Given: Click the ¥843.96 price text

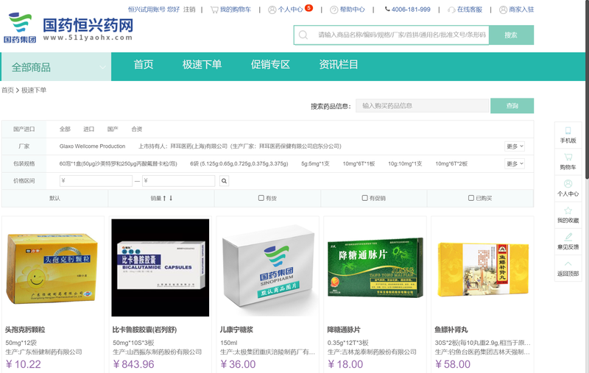Looking at the screenshot, I should (x=133, y=364).
